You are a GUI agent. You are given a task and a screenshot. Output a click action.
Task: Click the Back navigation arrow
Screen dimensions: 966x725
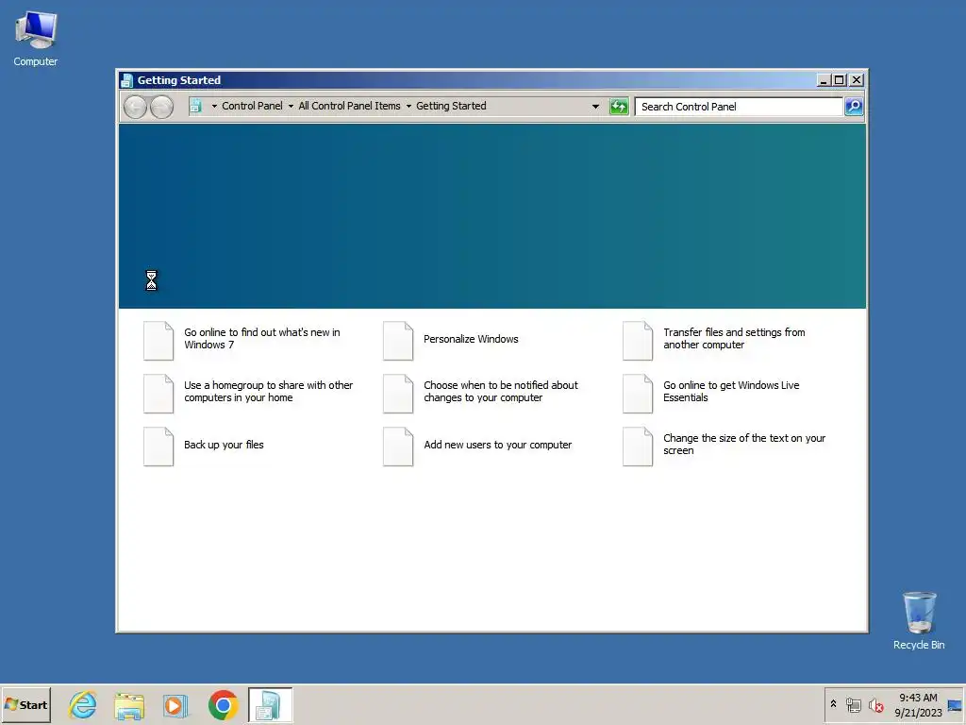point(136,107)
